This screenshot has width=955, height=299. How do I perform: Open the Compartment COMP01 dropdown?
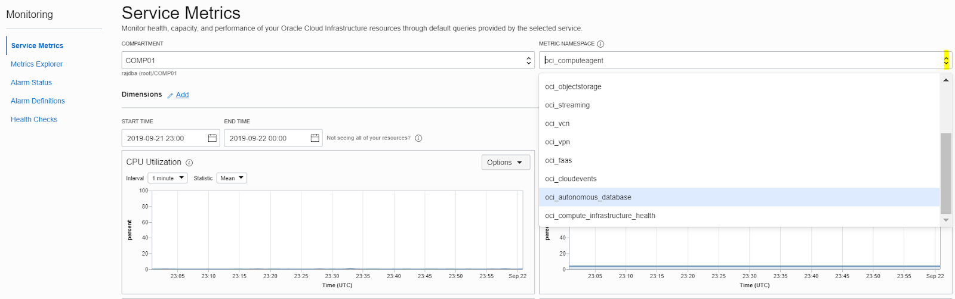pyautogui.click(x=328, y=60)
